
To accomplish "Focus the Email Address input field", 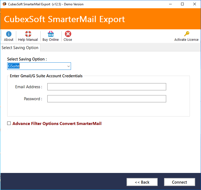I will (107, 87).
